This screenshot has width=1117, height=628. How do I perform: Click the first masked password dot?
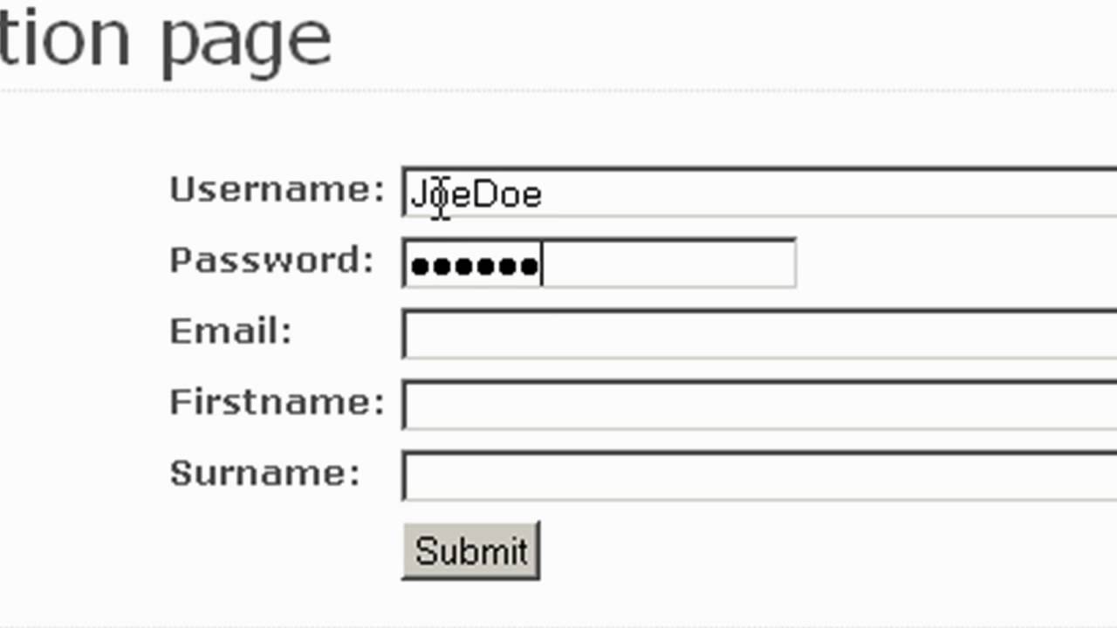(x=421, y=265)
